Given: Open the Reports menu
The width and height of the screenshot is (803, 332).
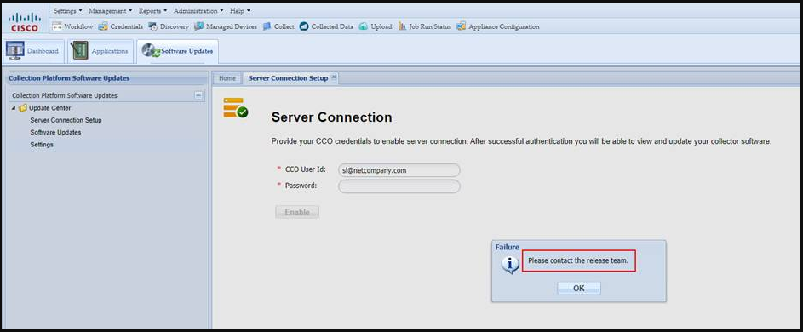Looking at the screenshot, I should [152, 11].
